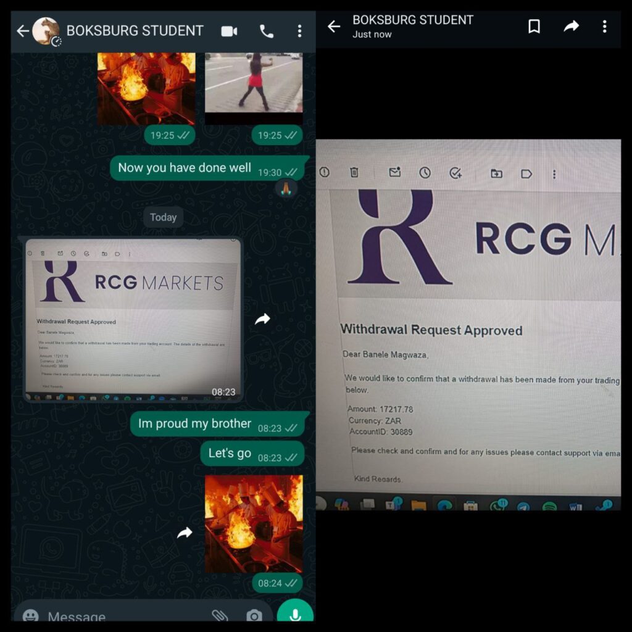Click "Currency: ZAR" in enlarged photo

[x=375, y=421]
